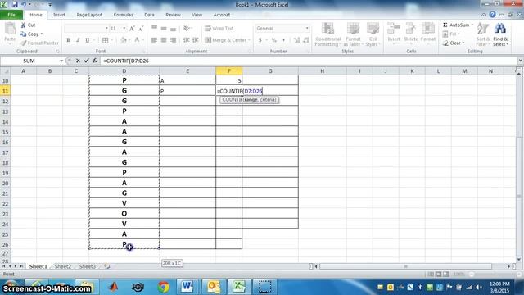Open the Fill dropdown in Editing
This screenshot has height=295, width=524.
(451, 34)
